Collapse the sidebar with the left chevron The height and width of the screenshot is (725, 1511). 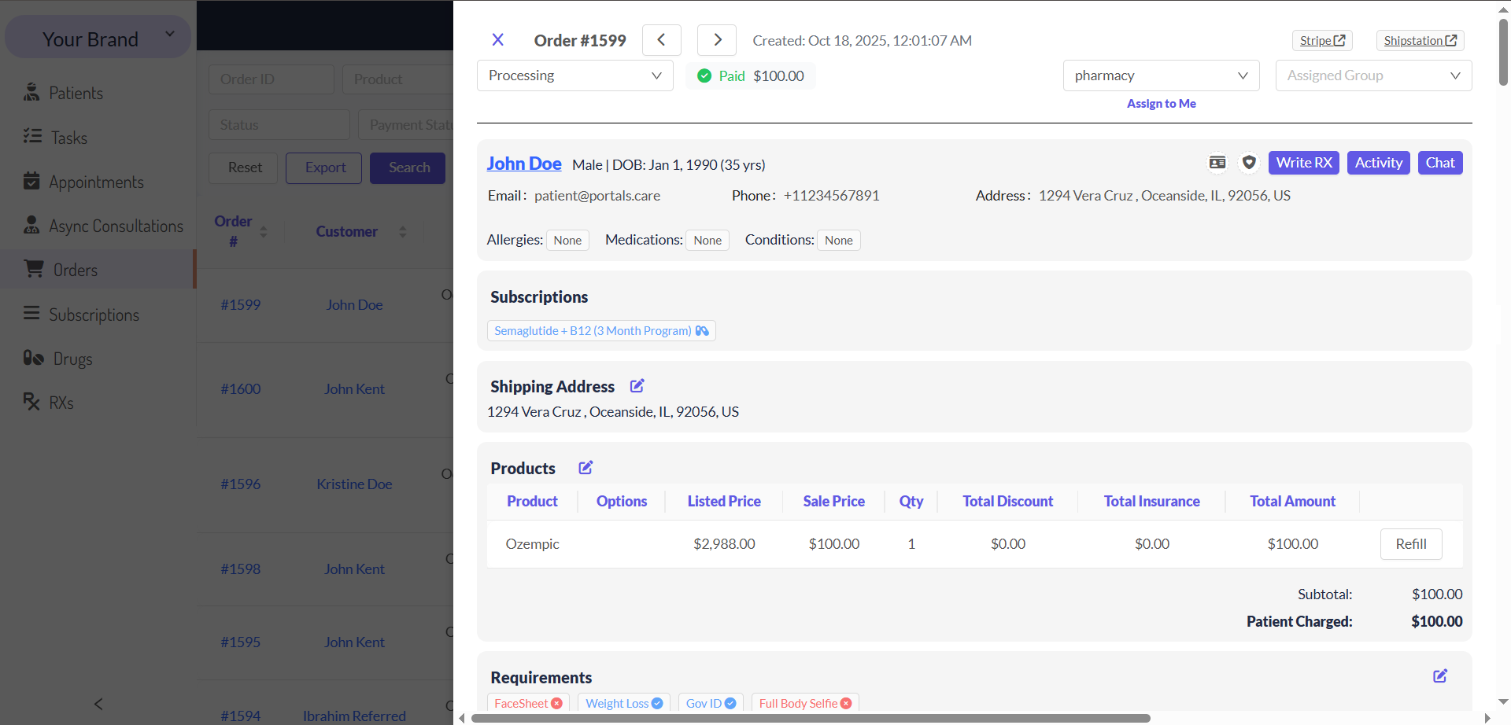click(x=98, y=704)
